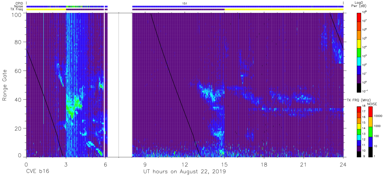Click the 100 tick on Range Gate axis
Image resolution: width=386 pixels, height=178 pixels.
(17, 14)
